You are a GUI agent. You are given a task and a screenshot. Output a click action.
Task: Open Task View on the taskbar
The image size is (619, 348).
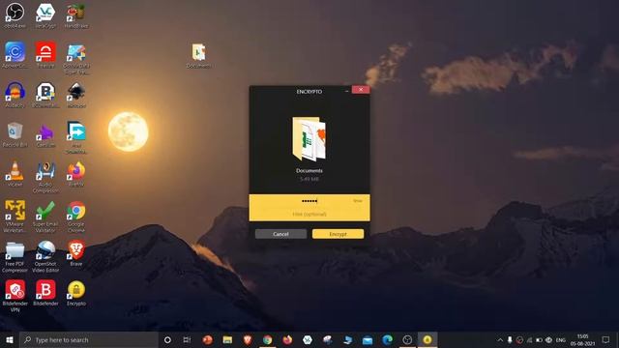coord(187,339)
